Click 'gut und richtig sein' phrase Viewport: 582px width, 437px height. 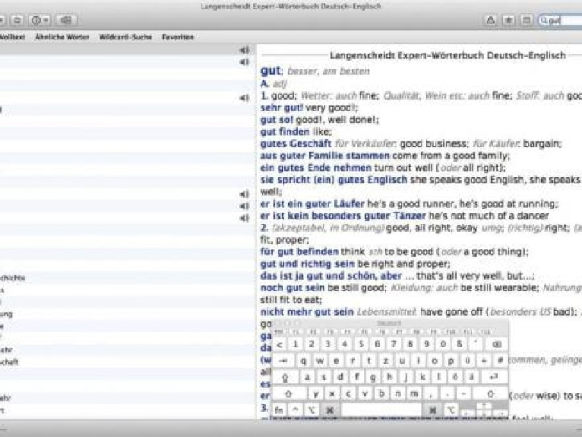308,264
